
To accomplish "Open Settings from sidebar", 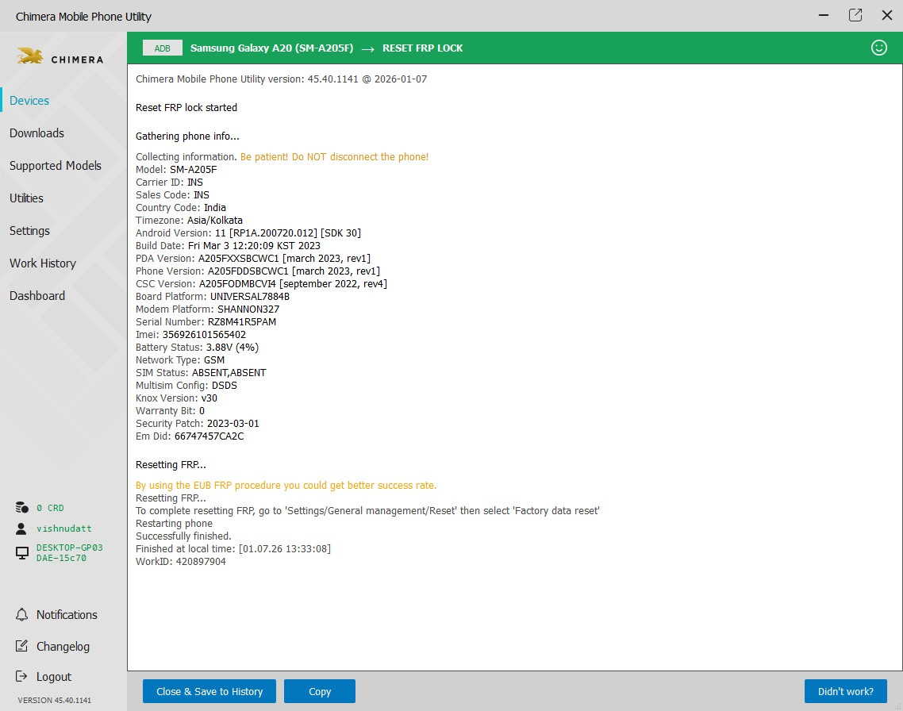I will [29, 231].
